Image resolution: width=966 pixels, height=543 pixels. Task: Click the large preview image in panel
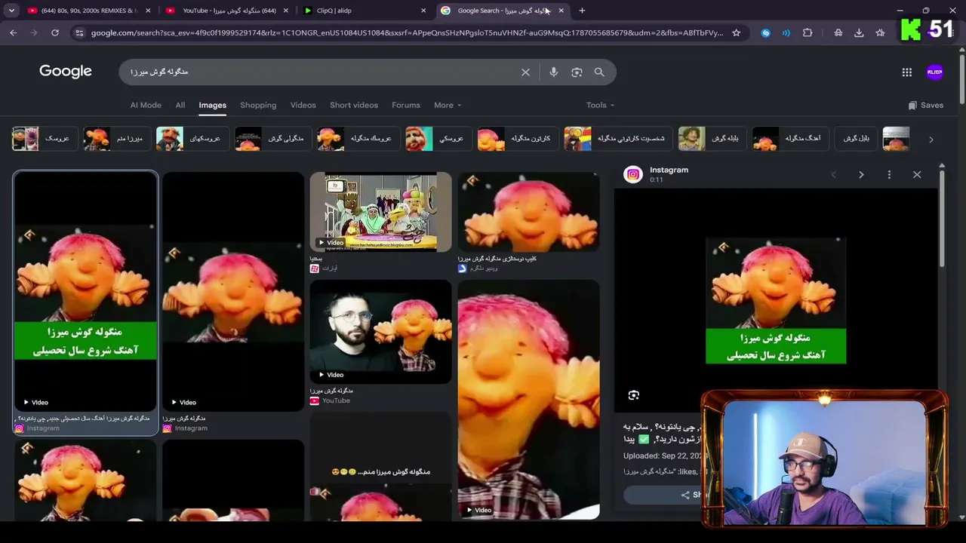776,301
